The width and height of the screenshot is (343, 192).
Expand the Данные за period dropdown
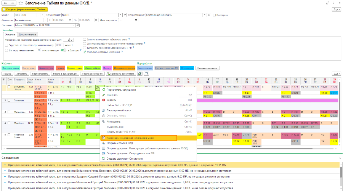click(45, 20)
